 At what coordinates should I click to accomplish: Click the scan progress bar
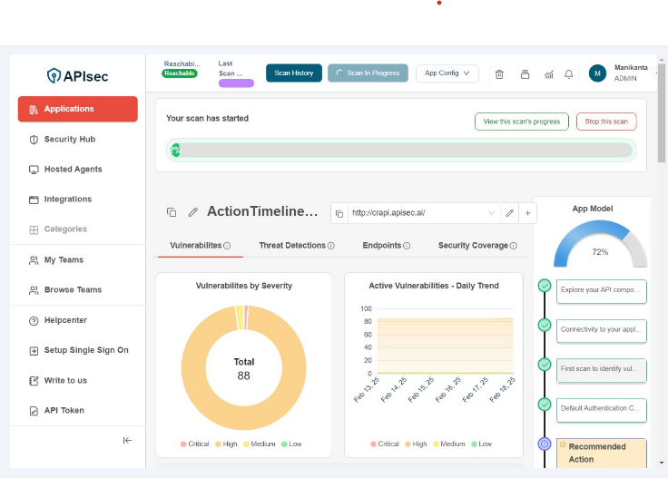[401, 150]
